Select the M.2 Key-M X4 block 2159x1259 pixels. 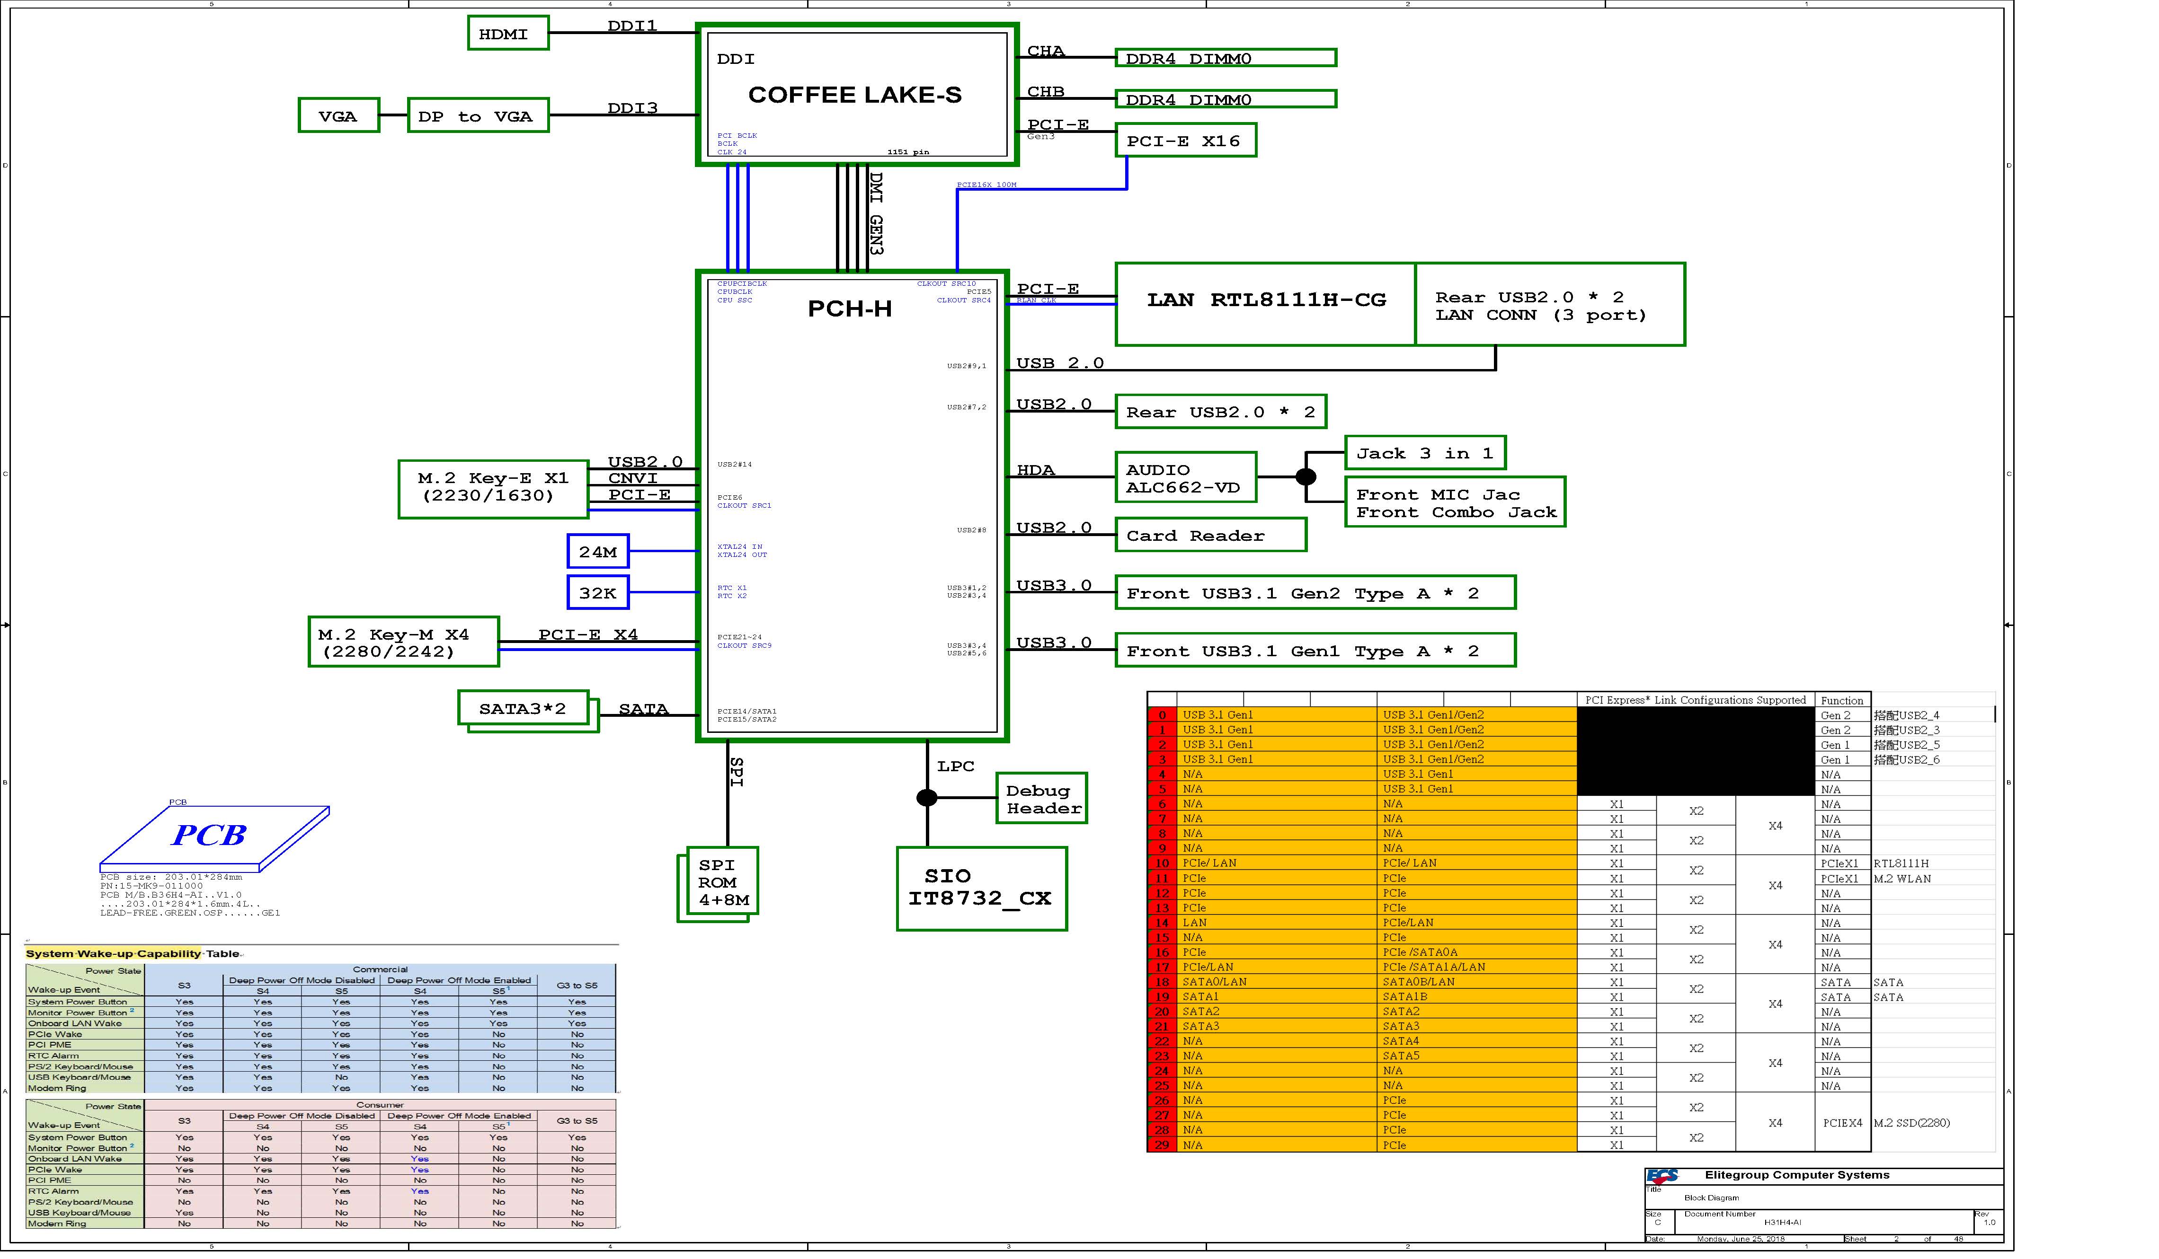[403, 642]
